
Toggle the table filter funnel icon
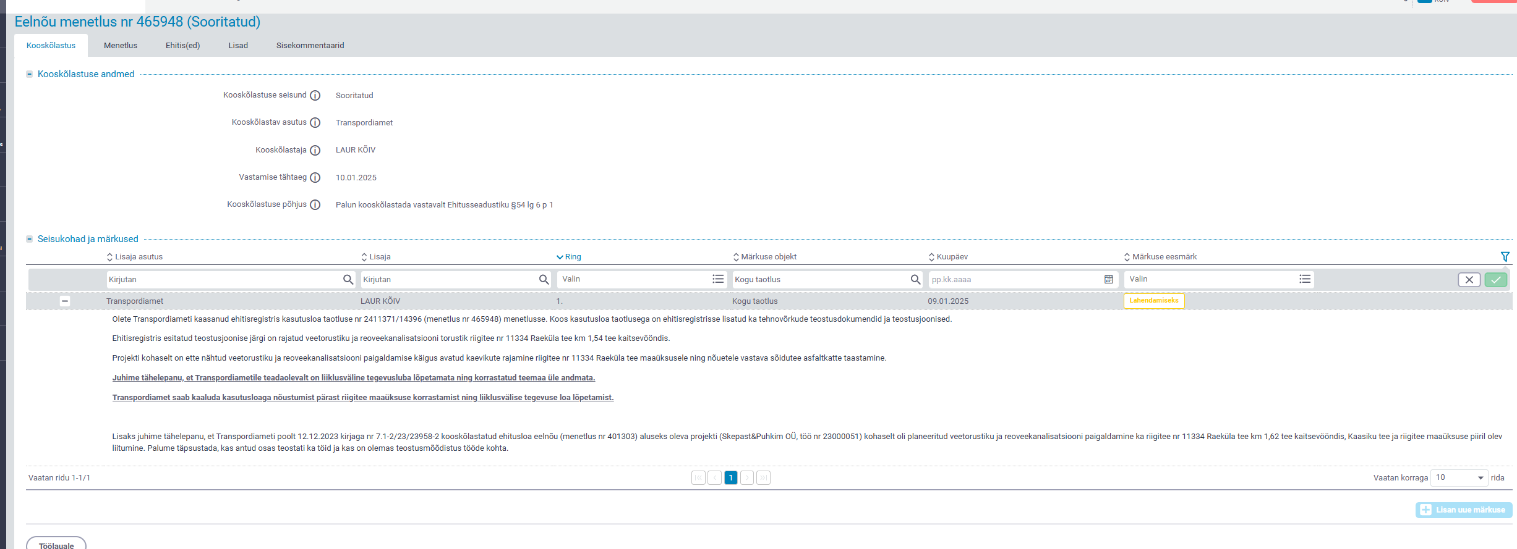[1505, 256]
